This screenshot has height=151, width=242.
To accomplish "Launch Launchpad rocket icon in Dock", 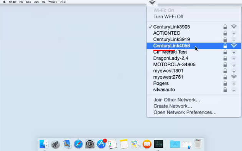I will [55, 144].
